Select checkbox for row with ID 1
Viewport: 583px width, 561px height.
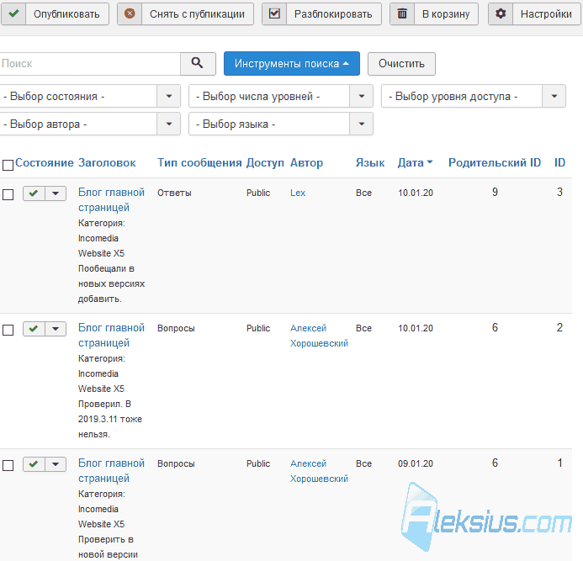[8, 465]
